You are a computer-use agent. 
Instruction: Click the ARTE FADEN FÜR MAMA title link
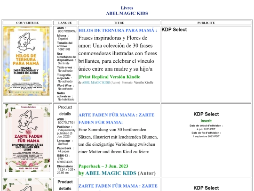click(x=117, y=118)
